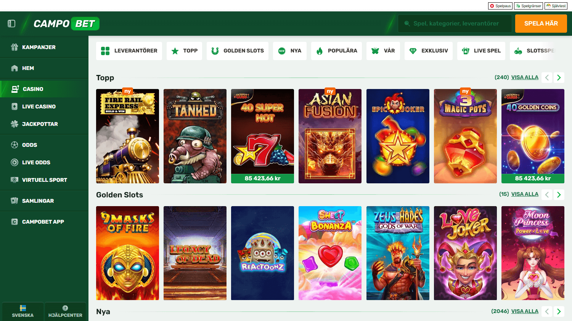Go to Virtuell Sport section
The image size is (572, 321).
coord(44,180)
